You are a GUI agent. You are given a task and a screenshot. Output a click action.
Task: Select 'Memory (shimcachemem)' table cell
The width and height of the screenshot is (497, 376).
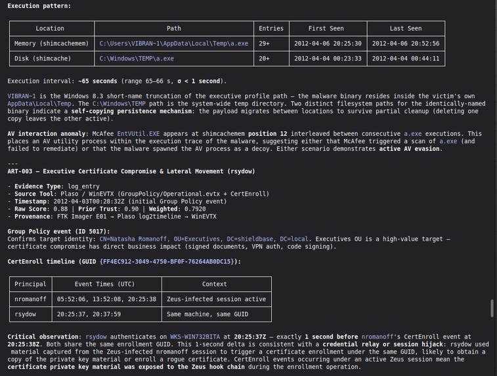[x=52, y=43]
